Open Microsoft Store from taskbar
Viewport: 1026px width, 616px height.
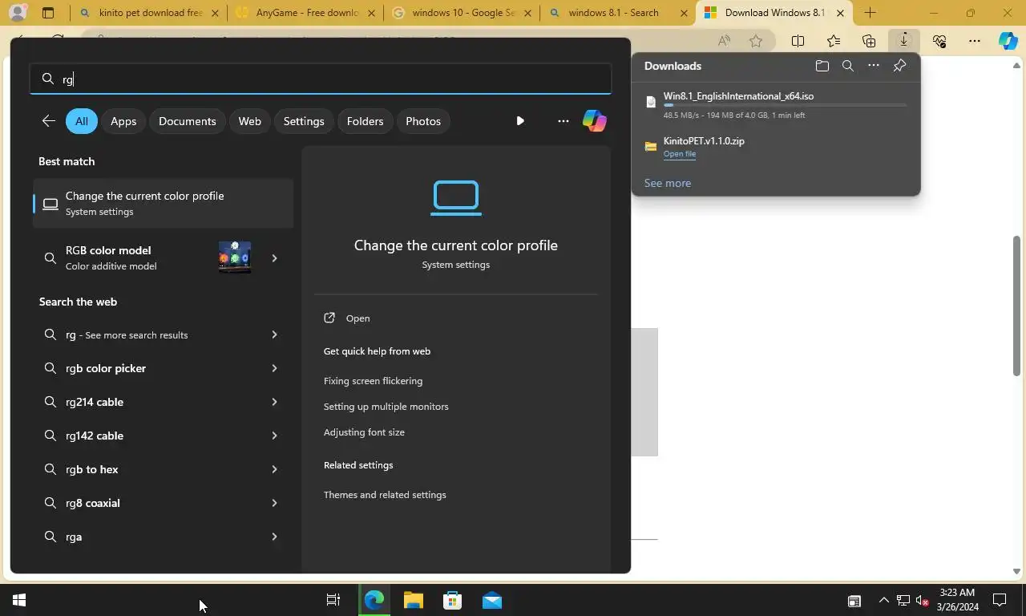coord(453,601)
